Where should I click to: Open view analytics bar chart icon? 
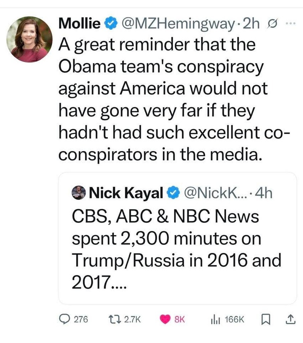pos(214,320)
